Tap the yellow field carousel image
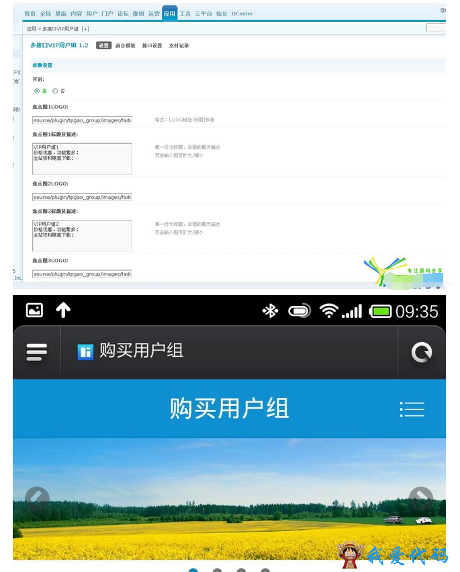This screenshot has height=572, width=460. click(x=229, y=499)
